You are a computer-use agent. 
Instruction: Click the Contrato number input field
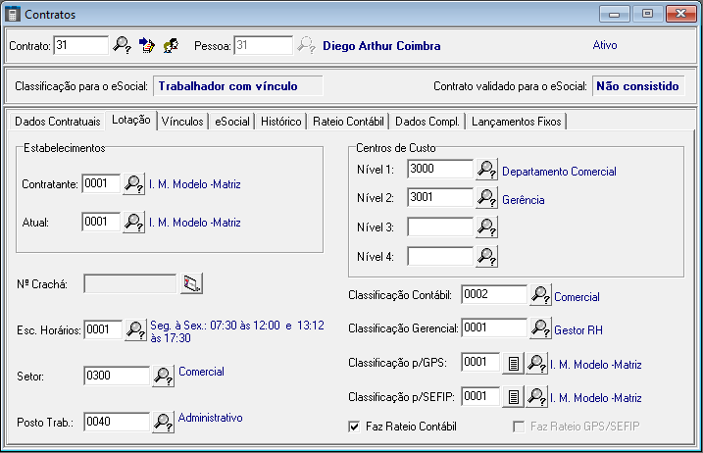80,45
